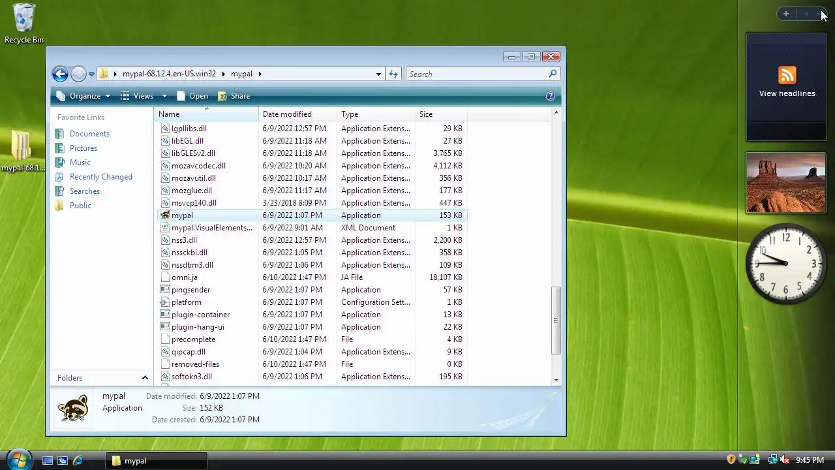
Task: Click the file list scroll down arrow
Action: pyautogui.click(x=556, y=380)
